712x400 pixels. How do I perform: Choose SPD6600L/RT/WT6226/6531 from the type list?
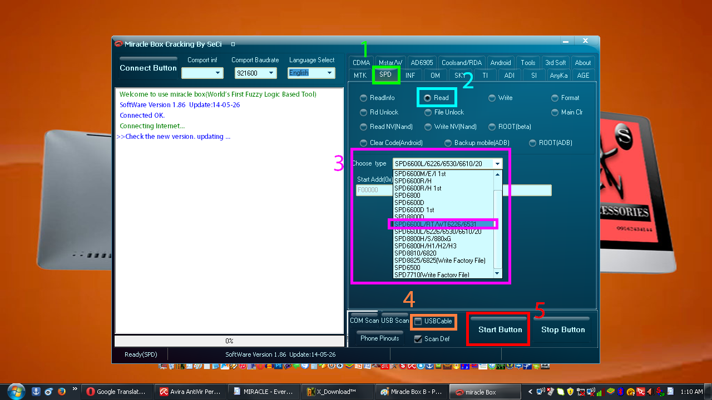click(x=442, y=224)
